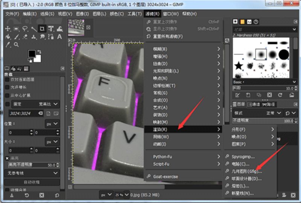
Task: Uncheck the 高亮 highlight checkbox
Action: [x=7, y=158]
